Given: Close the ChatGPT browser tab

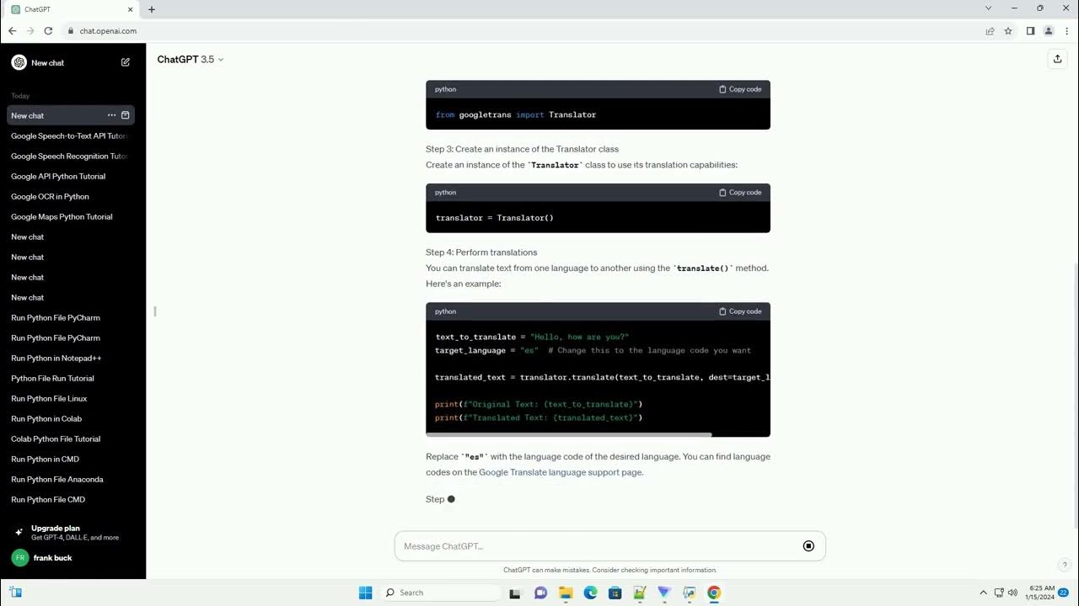Looking at the screenshot, I should pyautogui.click(x=131, y=9).
